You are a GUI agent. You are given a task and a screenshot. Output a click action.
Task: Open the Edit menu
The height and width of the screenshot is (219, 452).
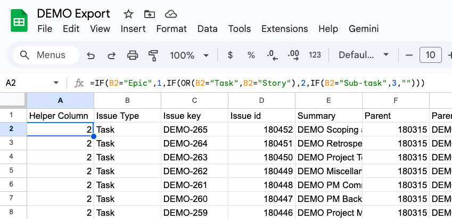[71, 29]
